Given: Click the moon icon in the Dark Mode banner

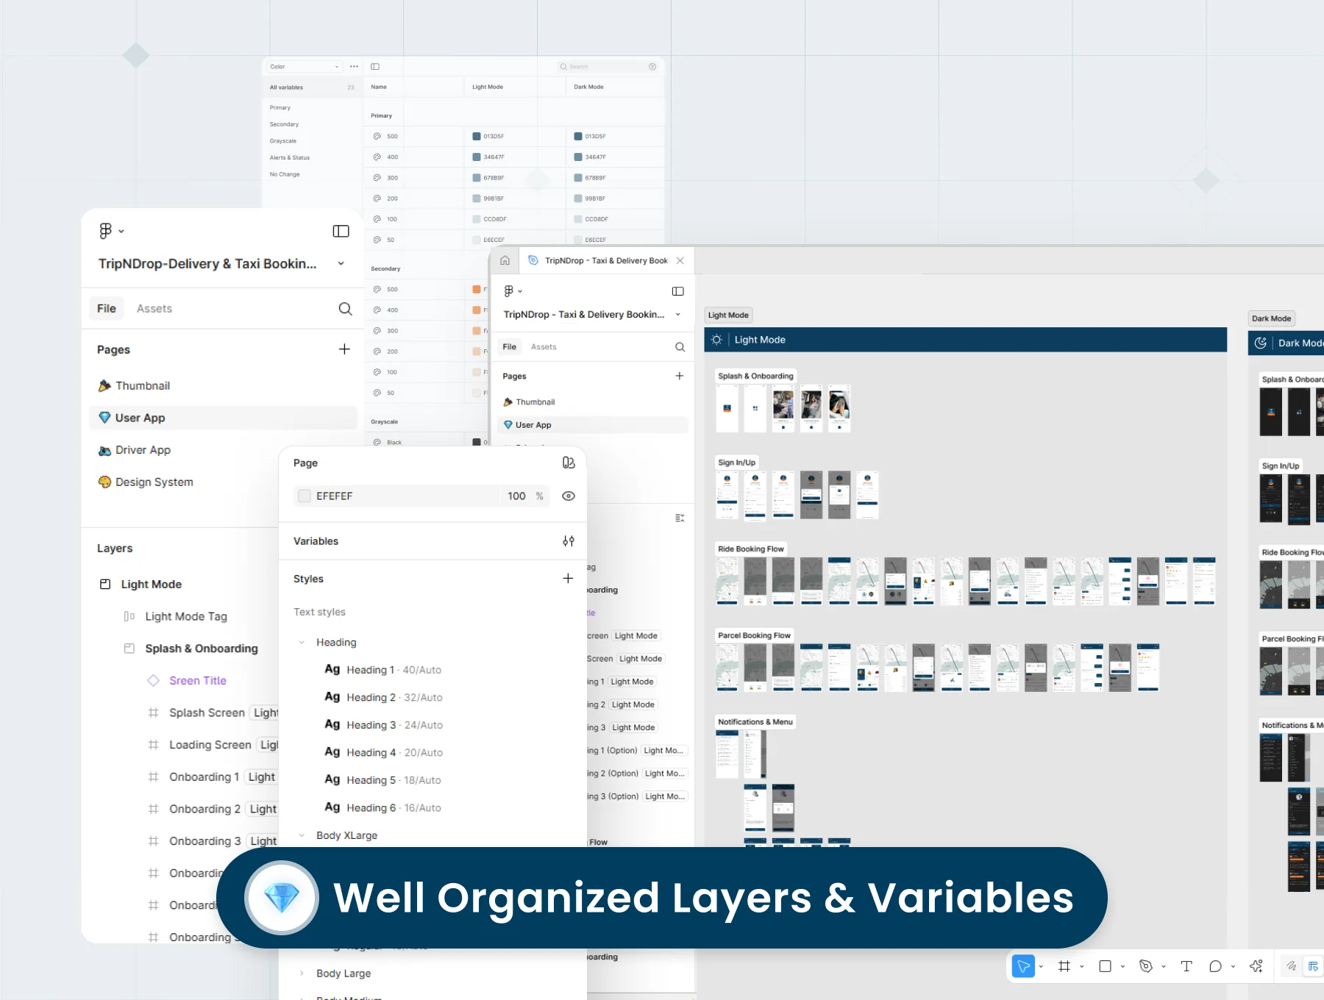Looking at the screenshot, I should 1261,343.
